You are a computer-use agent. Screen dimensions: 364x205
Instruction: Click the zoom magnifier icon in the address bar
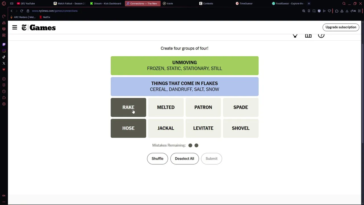click(304, 11)
